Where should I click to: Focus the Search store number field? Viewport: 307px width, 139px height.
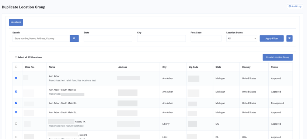point(41,39)
